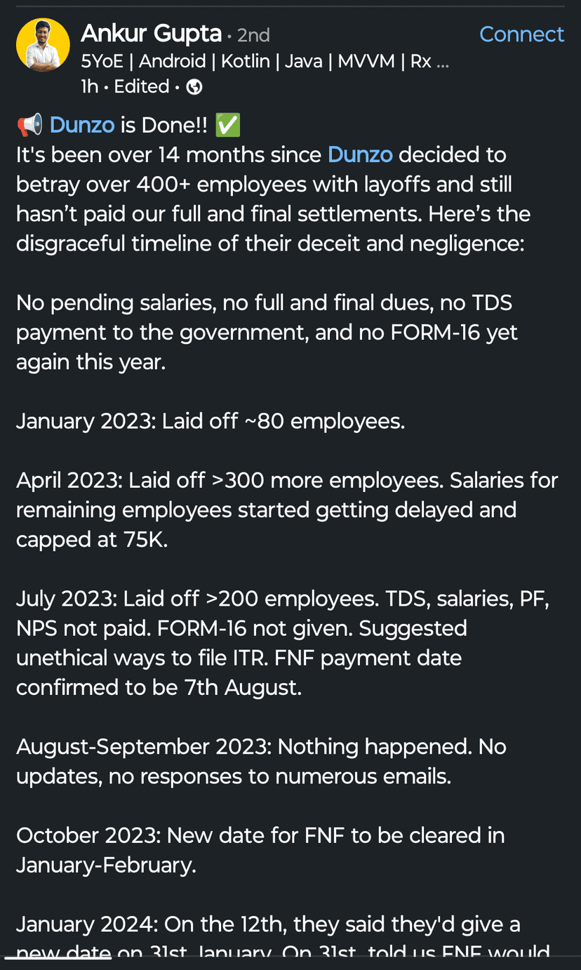581x970 pixels.
Task: Tap the home indicator bar at bottom
Action: coord(58,958)
